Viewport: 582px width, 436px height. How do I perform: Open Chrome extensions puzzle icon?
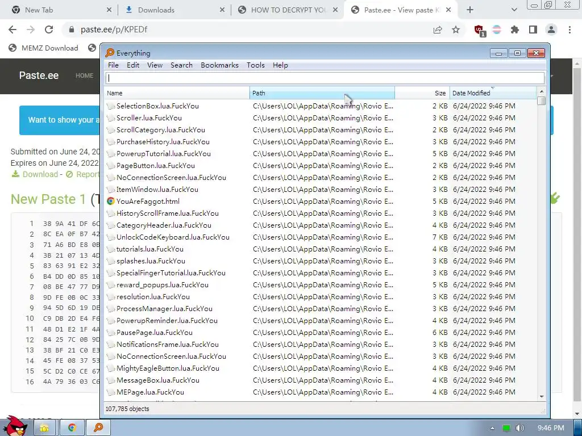[x=515, y=30]
